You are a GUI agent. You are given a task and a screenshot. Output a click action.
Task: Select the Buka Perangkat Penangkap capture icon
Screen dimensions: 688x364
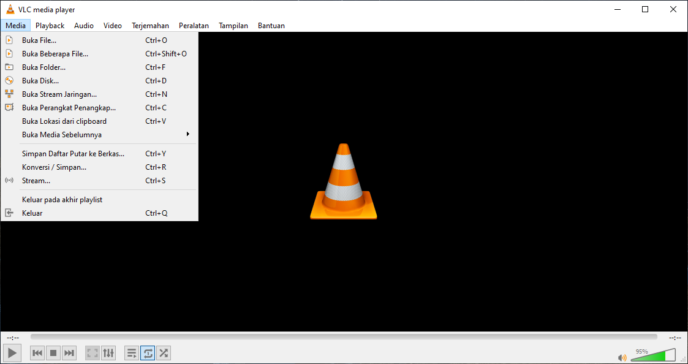[x=9, y=107]
